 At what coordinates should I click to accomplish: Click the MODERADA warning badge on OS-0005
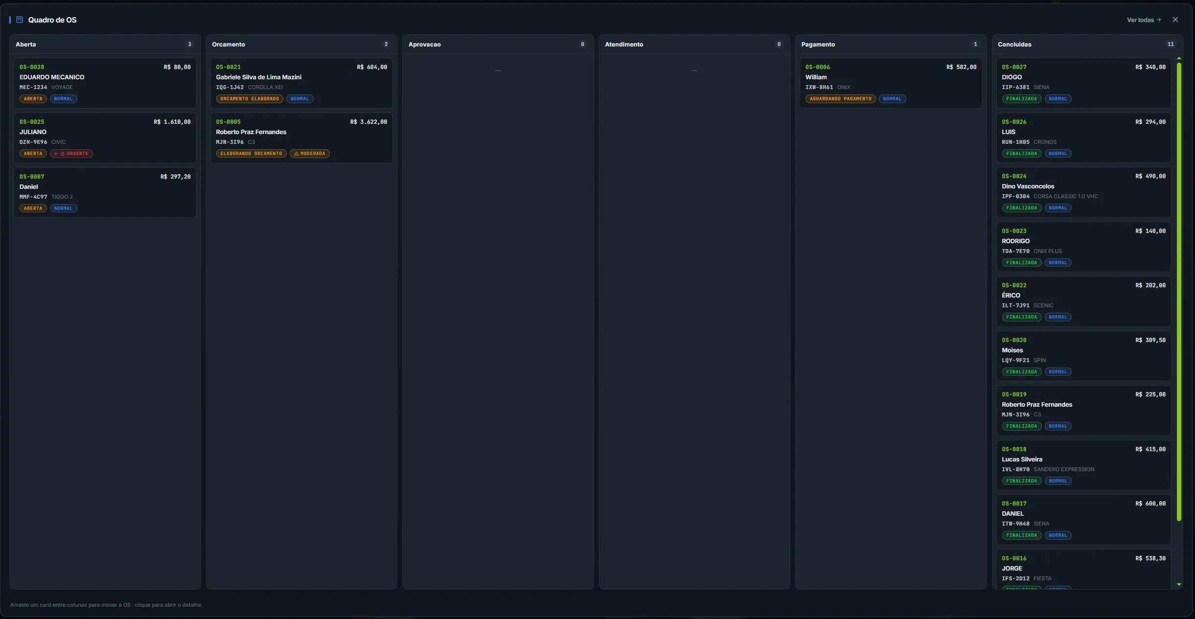point(310,154)
